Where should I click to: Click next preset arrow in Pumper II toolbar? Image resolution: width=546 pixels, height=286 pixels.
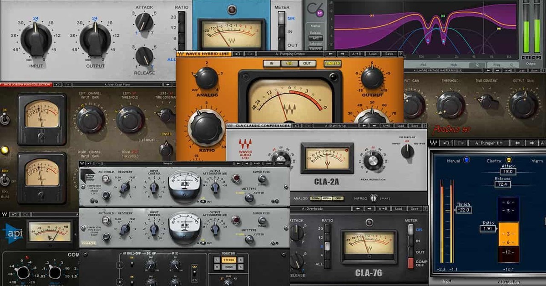tap(531, 143)
